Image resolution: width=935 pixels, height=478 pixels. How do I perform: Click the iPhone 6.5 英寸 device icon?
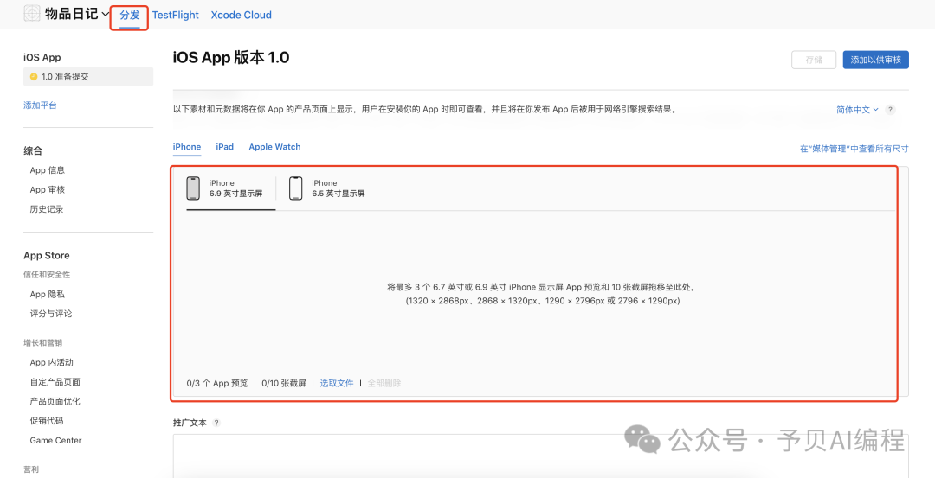296,188
